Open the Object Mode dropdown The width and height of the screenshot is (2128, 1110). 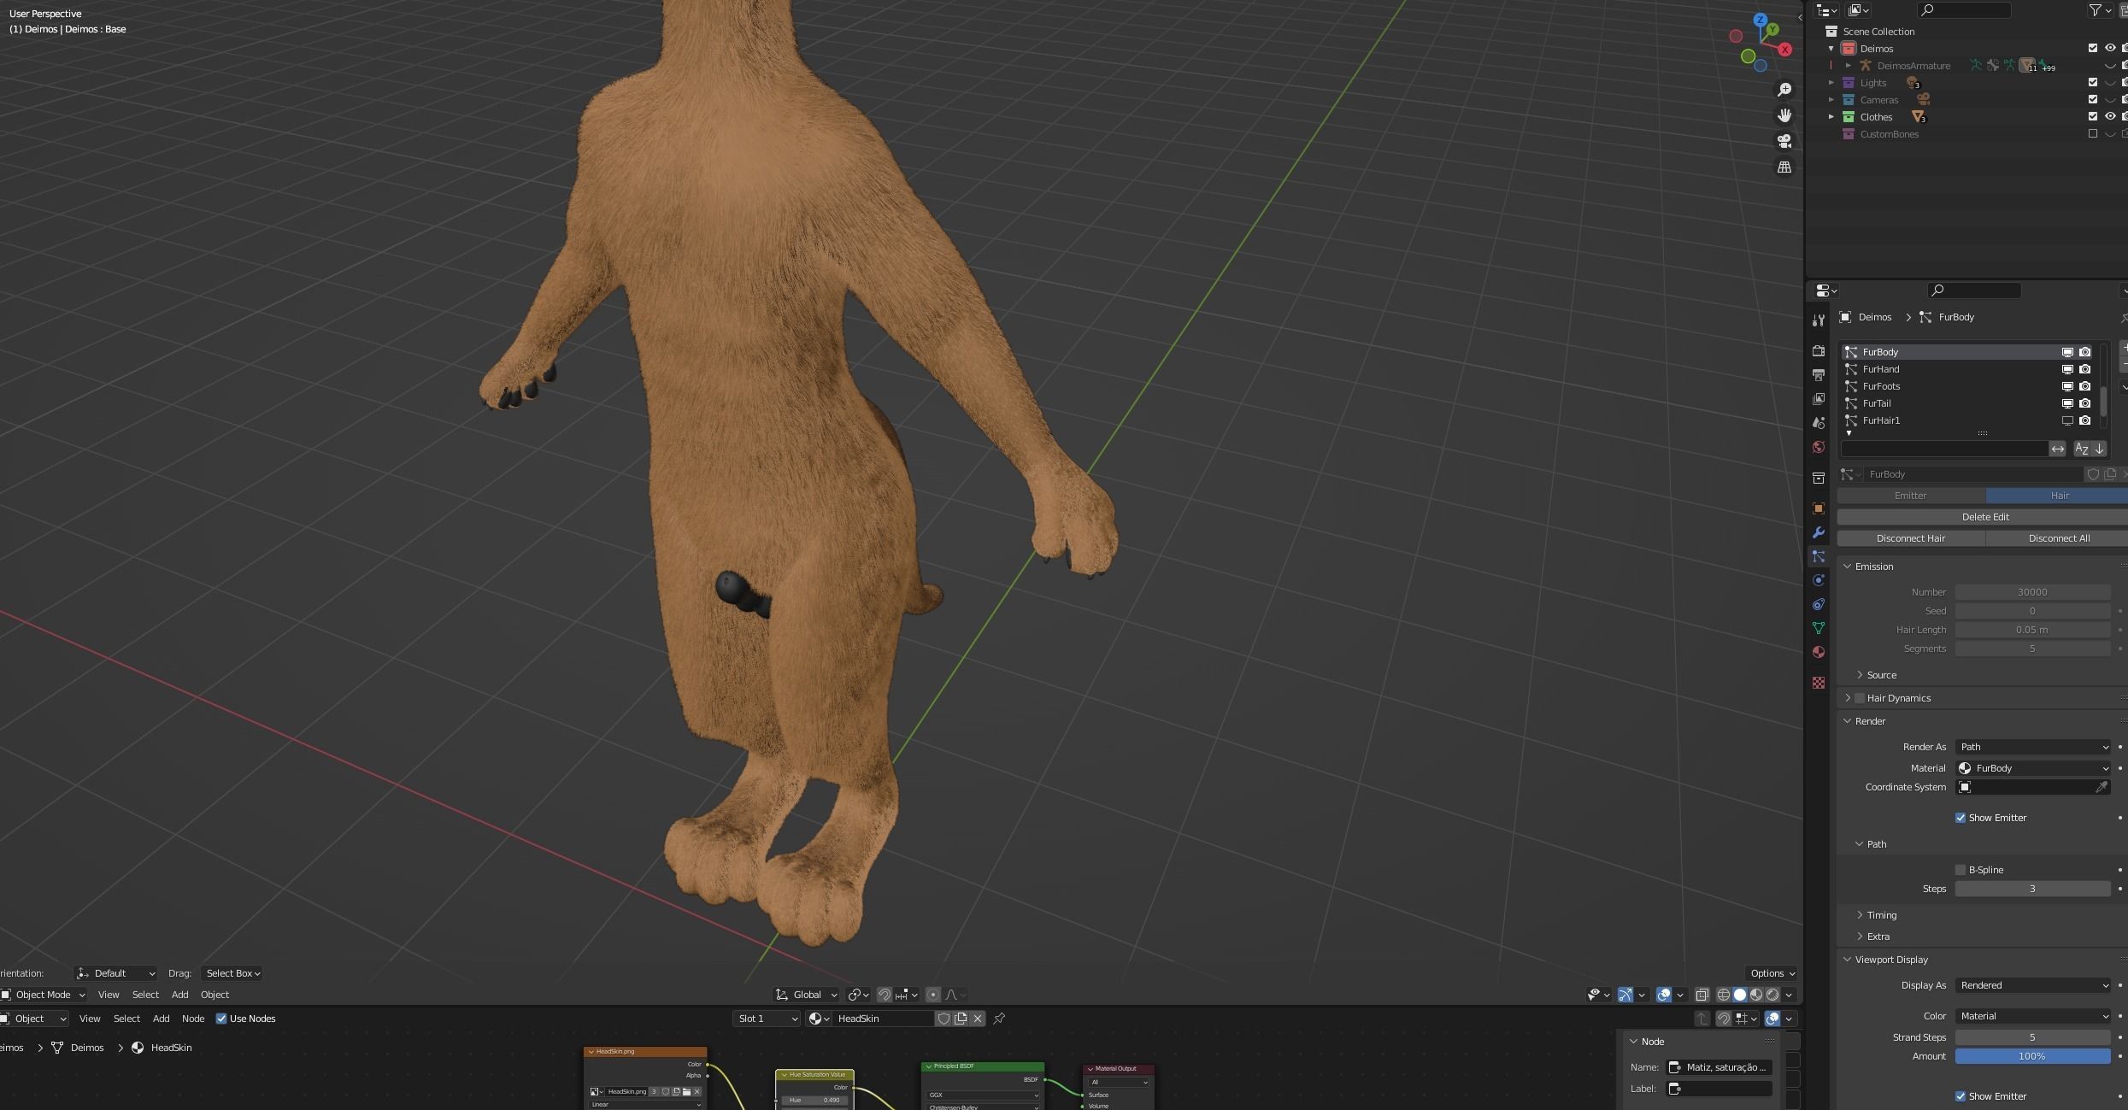(x=44, y=995)
